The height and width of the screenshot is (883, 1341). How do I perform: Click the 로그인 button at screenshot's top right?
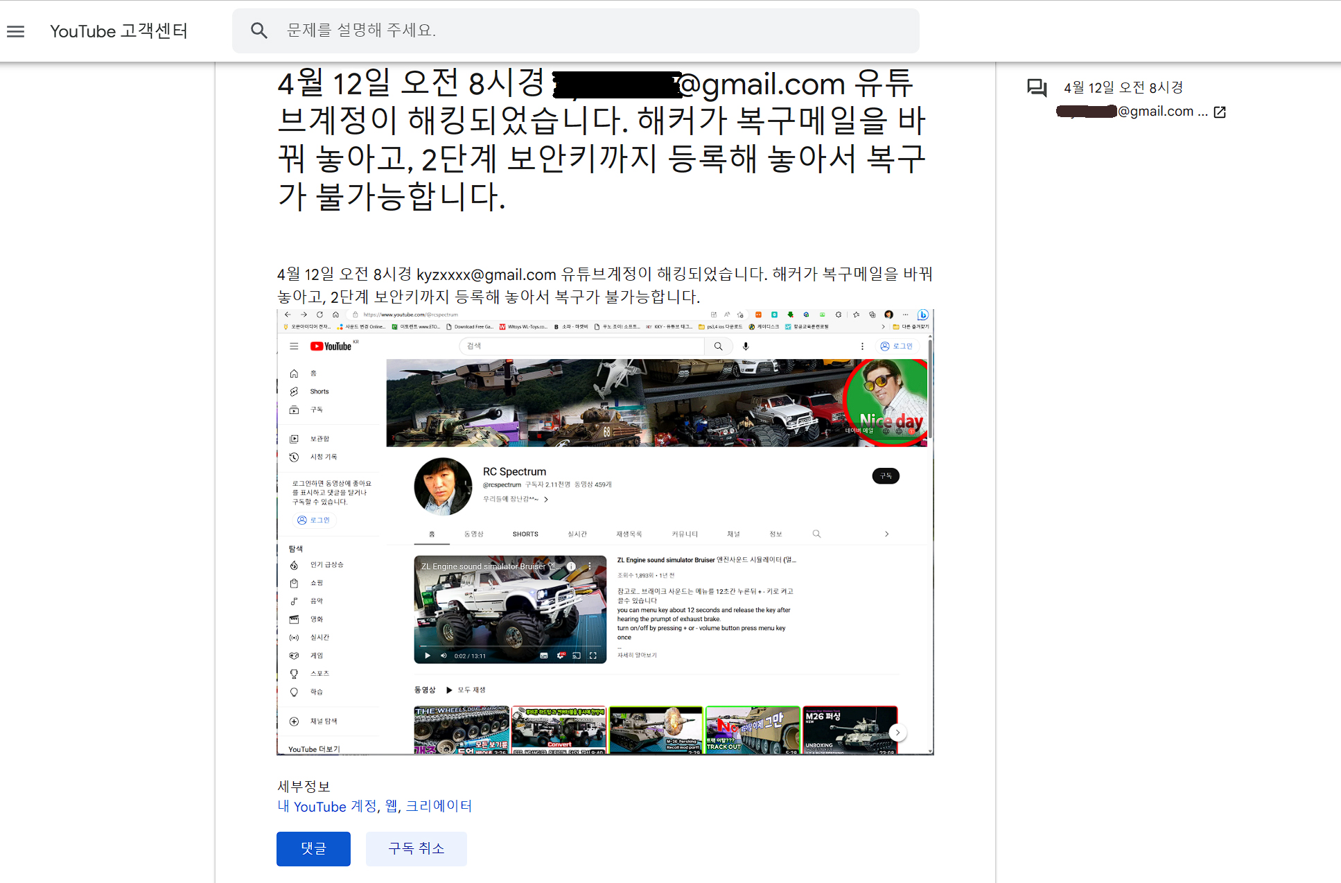tap(896, 346)
